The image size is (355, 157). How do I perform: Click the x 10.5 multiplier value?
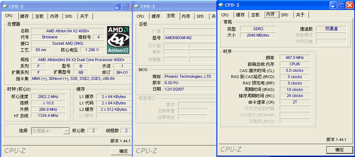pyautogui.click(x=48, y=103)
